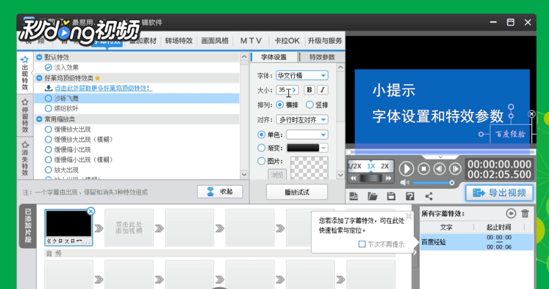Image resolution: width=549 pixels, height=289 pixels.
Task: Click the video progress bar
Action: 440,152
